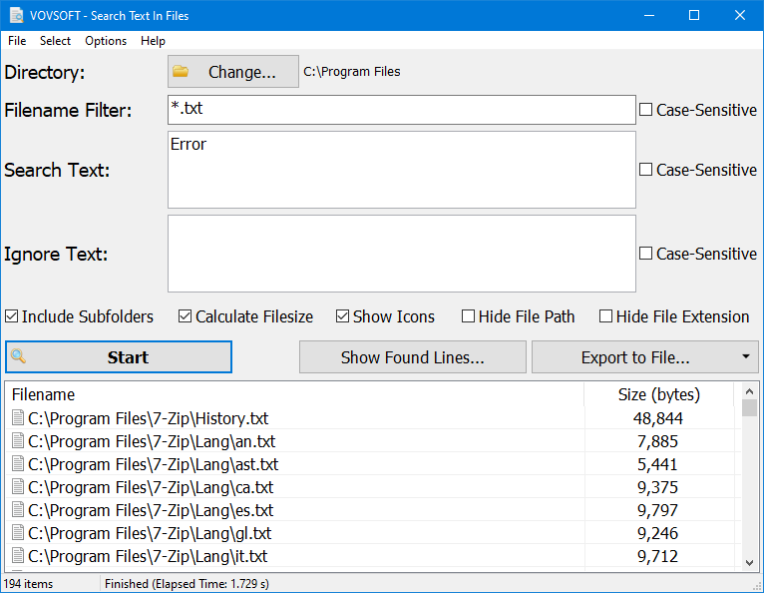764x593 pixels.
Task: Open the Select menu
Action: click(x=55, y=41)
